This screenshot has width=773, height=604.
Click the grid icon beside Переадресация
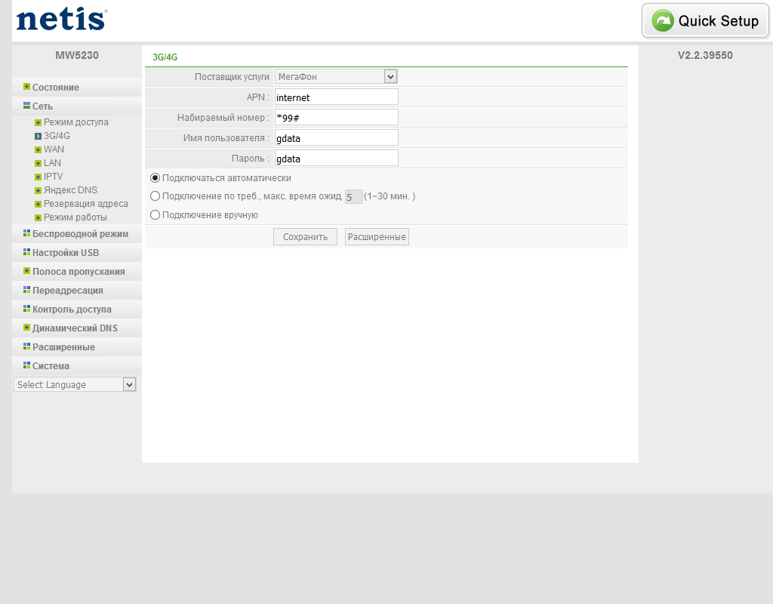point(26,290)
